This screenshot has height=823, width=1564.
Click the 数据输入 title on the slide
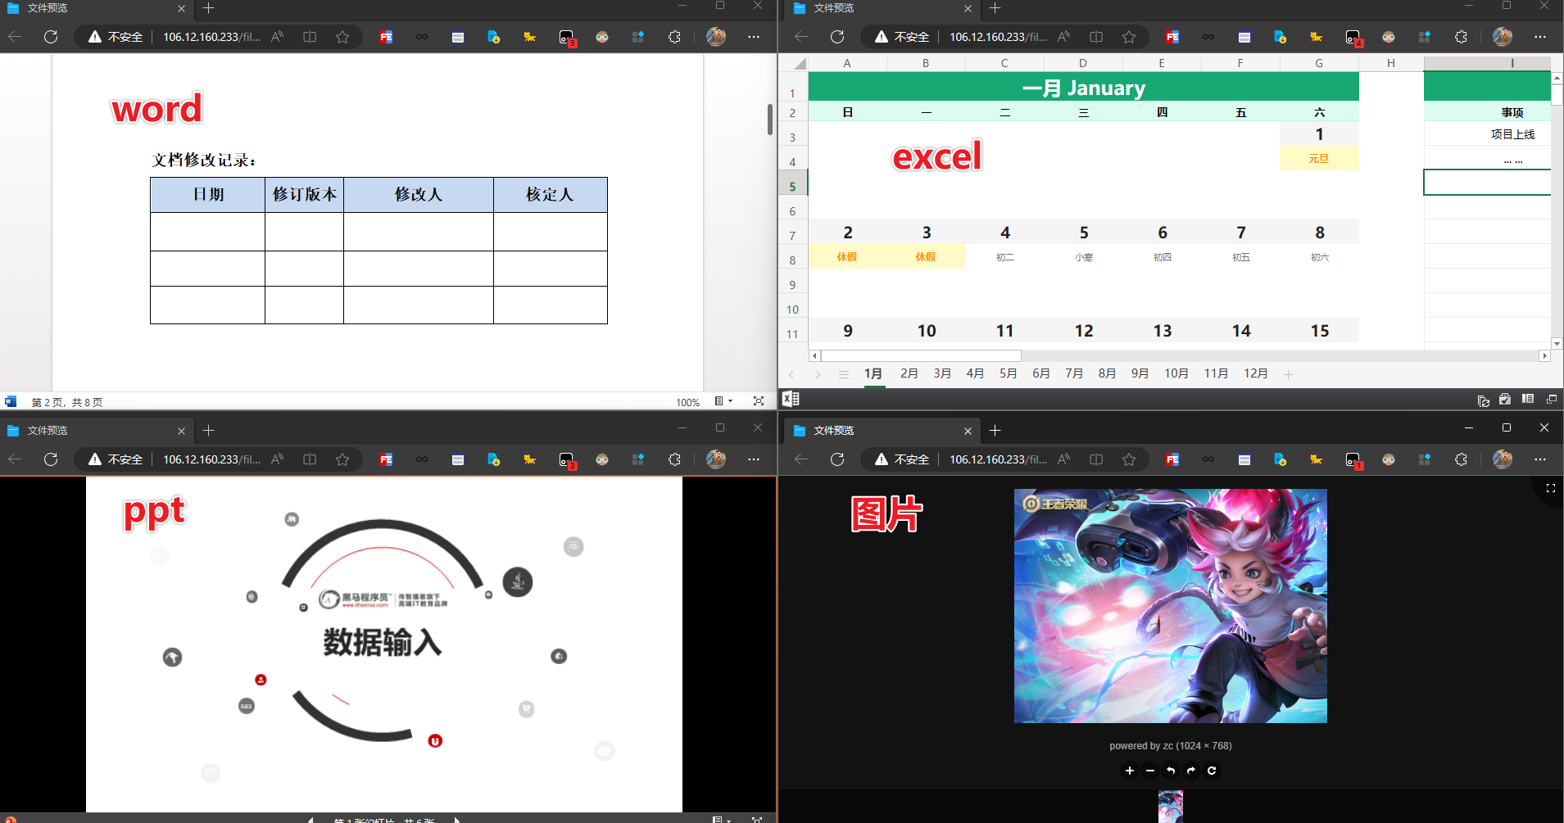(x=383, y=642)
